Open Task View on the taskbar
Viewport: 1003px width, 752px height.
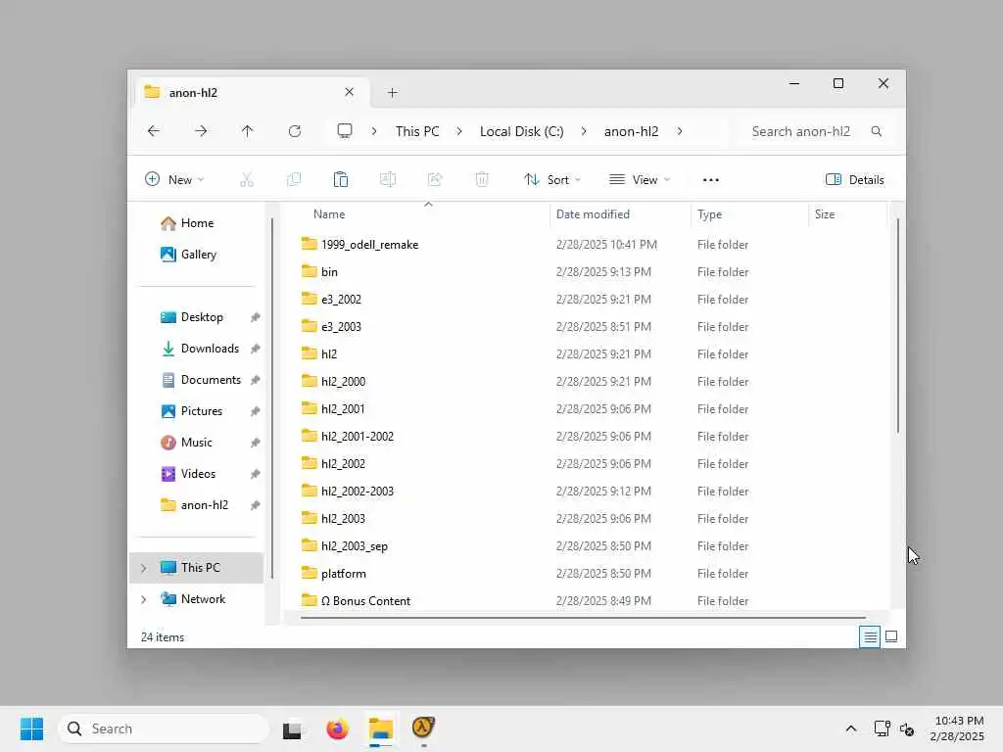pyautogui.click(x=293, y=728)
